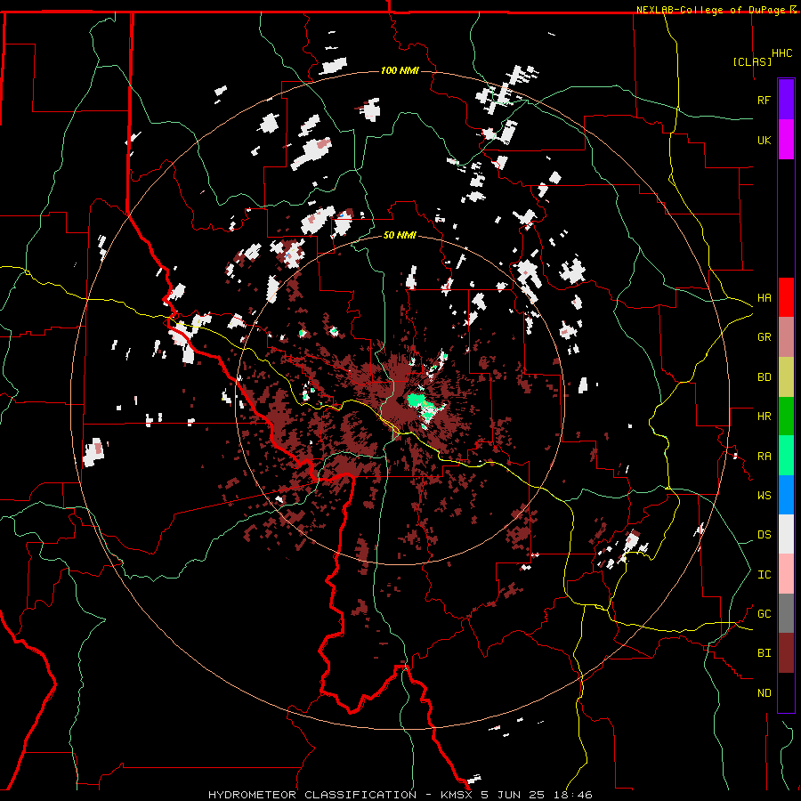Select the BD yellow legend block
The image size is (801, 801).
pyautogui.click(x=786, y=376)
